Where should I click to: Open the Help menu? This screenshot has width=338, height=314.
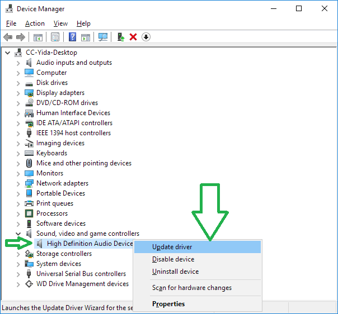pos(83,23)
